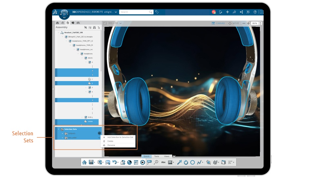
Task: Click the blue arrow tool
Action: (179, 163)
